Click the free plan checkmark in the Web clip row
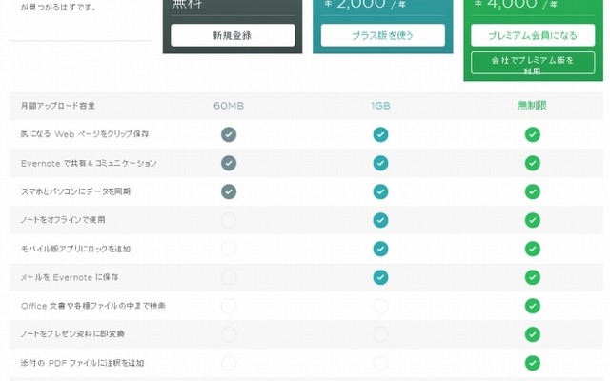The width and height of the screenshot is (610, 381). click(x=229, y=134)
